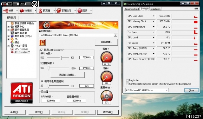Expand the Avivo tree node
The height and width of the screenshot is (119, 203).
pyautogui.click(x=9, y=46)
